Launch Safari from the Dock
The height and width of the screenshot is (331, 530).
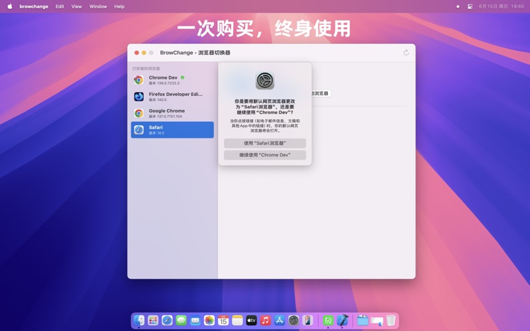pos(167,320)
